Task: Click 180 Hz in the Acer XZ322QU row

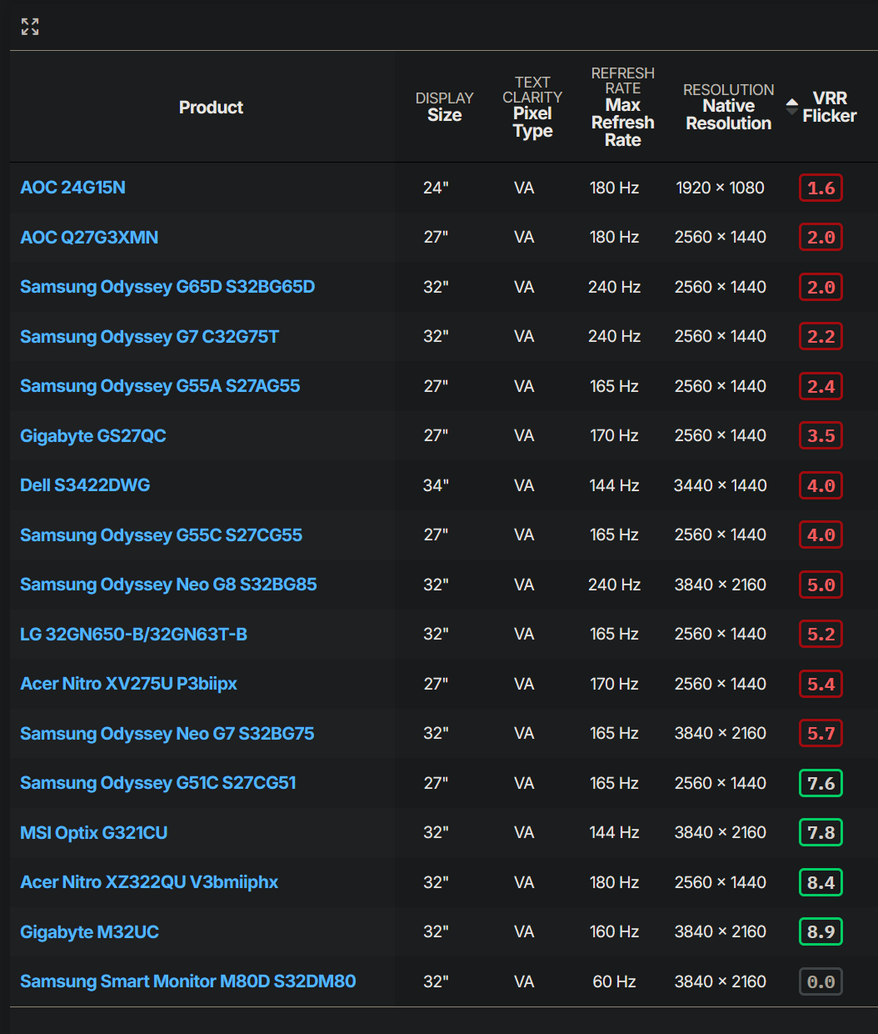Action: pos(614,882)
